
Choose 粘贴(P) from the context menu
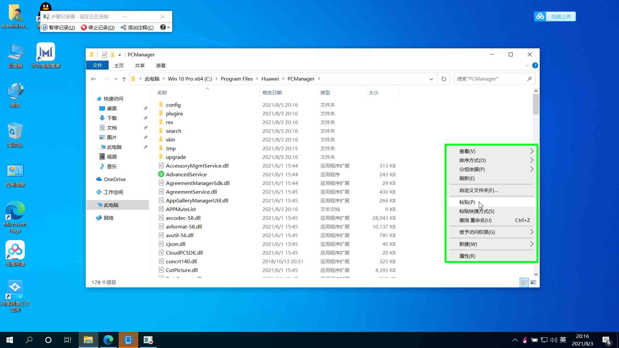coord(467,202)
